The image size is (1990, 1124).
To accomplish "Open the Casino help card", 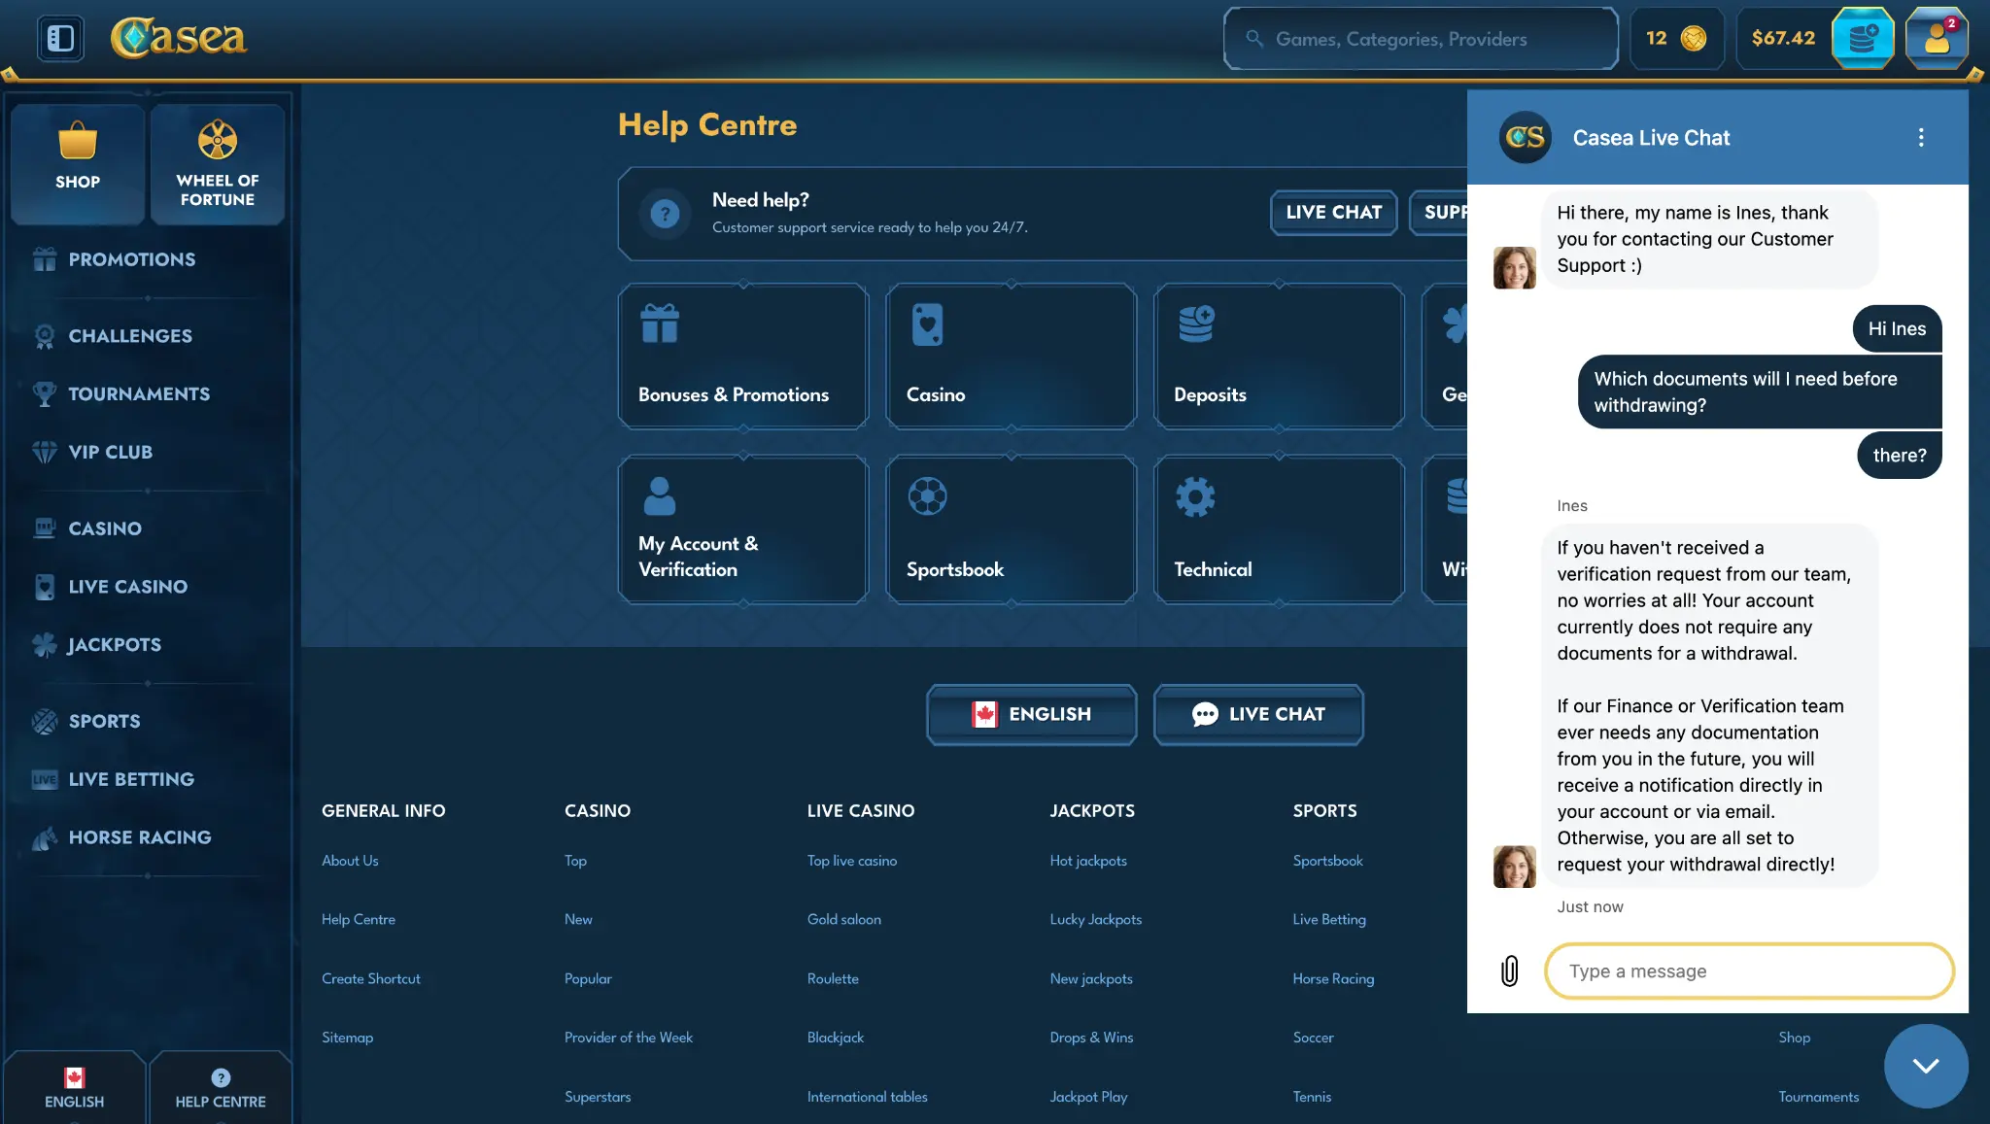I will 1011,356.
